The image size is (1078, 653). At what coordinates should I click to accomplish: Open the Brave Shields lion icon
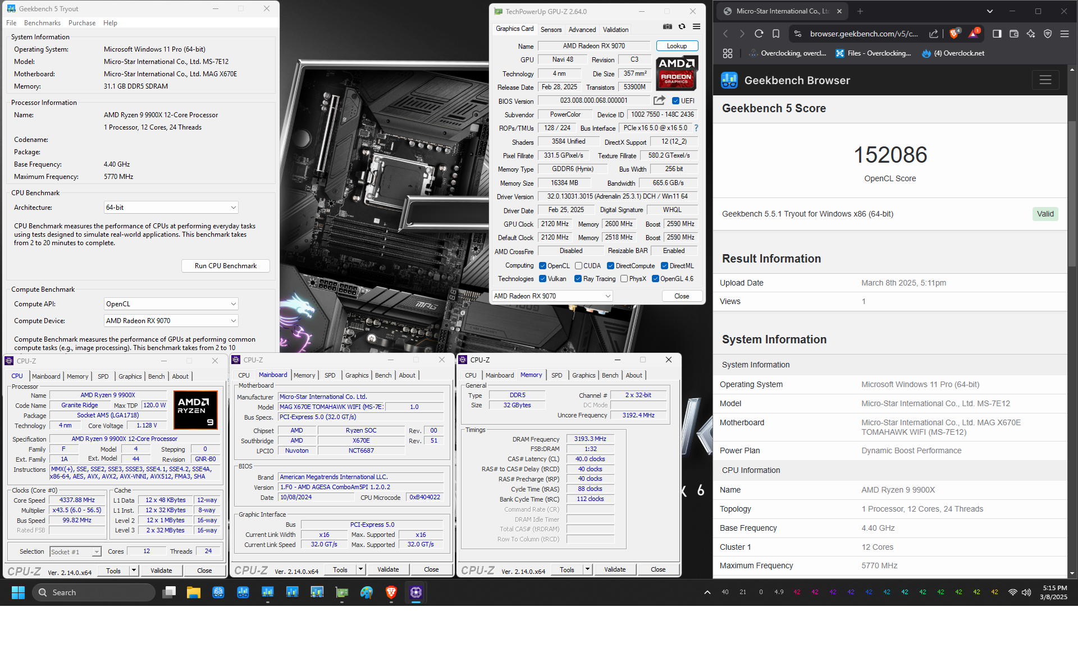pyautogui.click(x=954, y=34)
